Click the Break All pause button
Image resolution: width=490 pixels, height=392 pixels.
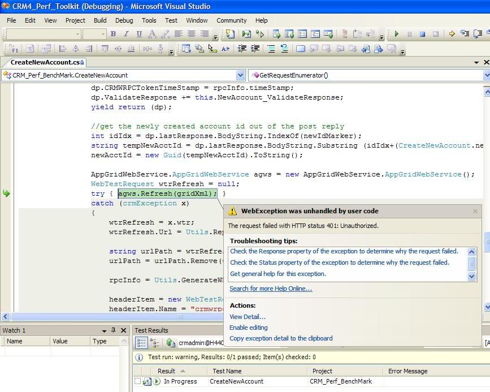coord(409,34)
